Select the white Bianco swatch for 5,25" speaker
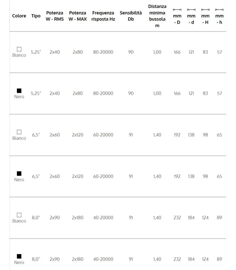 coord(19,49)
